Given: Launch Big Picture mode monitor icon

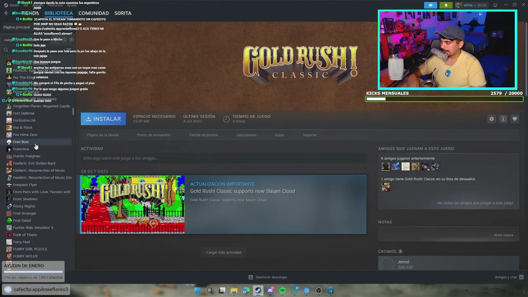Looking at the screenshot, I should 495,5.
